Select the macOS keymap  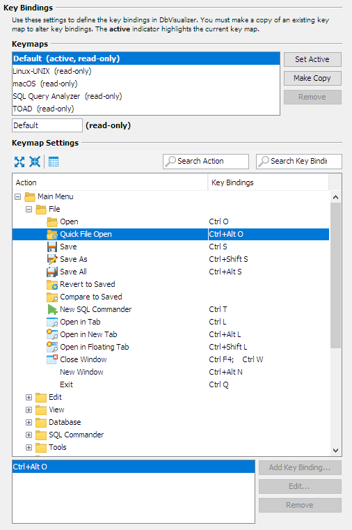(x=146, y=84)
